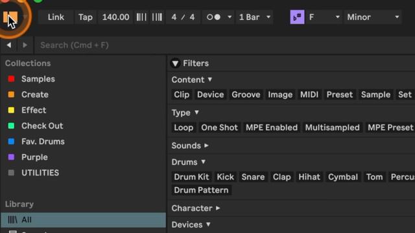415x233 pixels.
Task: Toggle the MPE Enabled type filter
Action: pos(272,128)
